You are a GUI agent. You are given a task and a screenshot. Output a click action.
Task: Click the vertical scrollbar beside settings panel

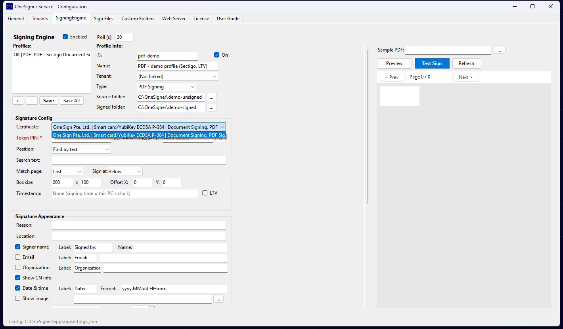(x=368, y=127)
